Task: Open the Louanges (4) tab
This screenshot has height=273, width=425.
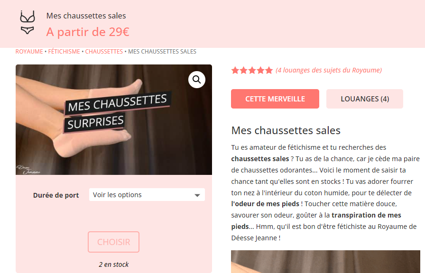Action: tap(365, 99)
